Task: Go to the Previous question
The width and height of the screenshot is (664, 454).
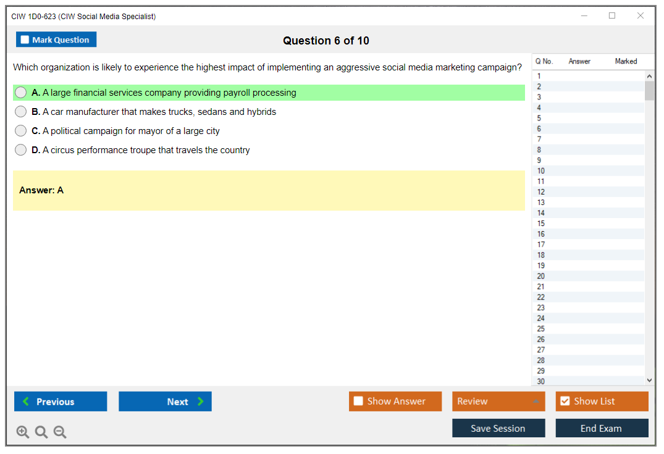Action: [x=61, y=401]
